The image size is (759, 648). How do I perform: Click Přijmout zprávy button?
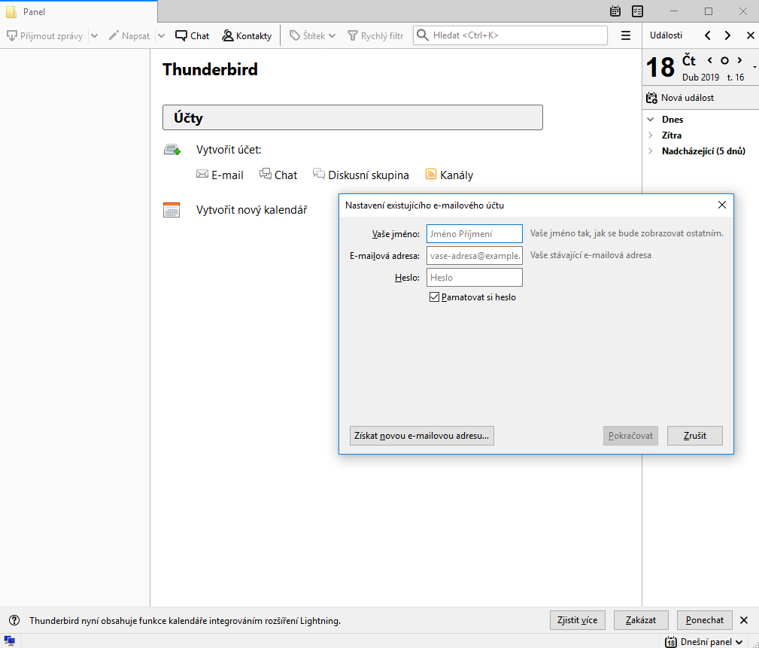44,36
